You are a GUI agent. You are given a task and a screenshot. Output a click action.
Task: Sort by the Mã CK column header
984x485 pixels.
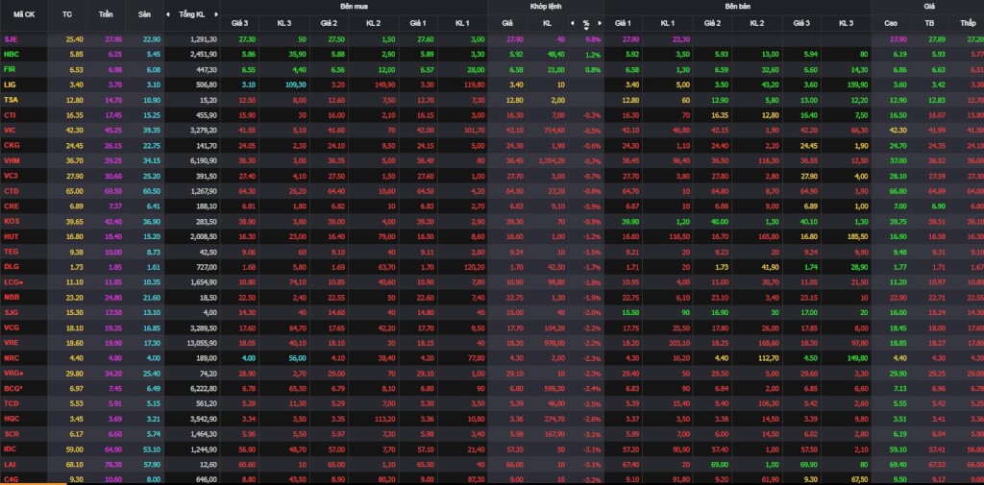[24, 13]
